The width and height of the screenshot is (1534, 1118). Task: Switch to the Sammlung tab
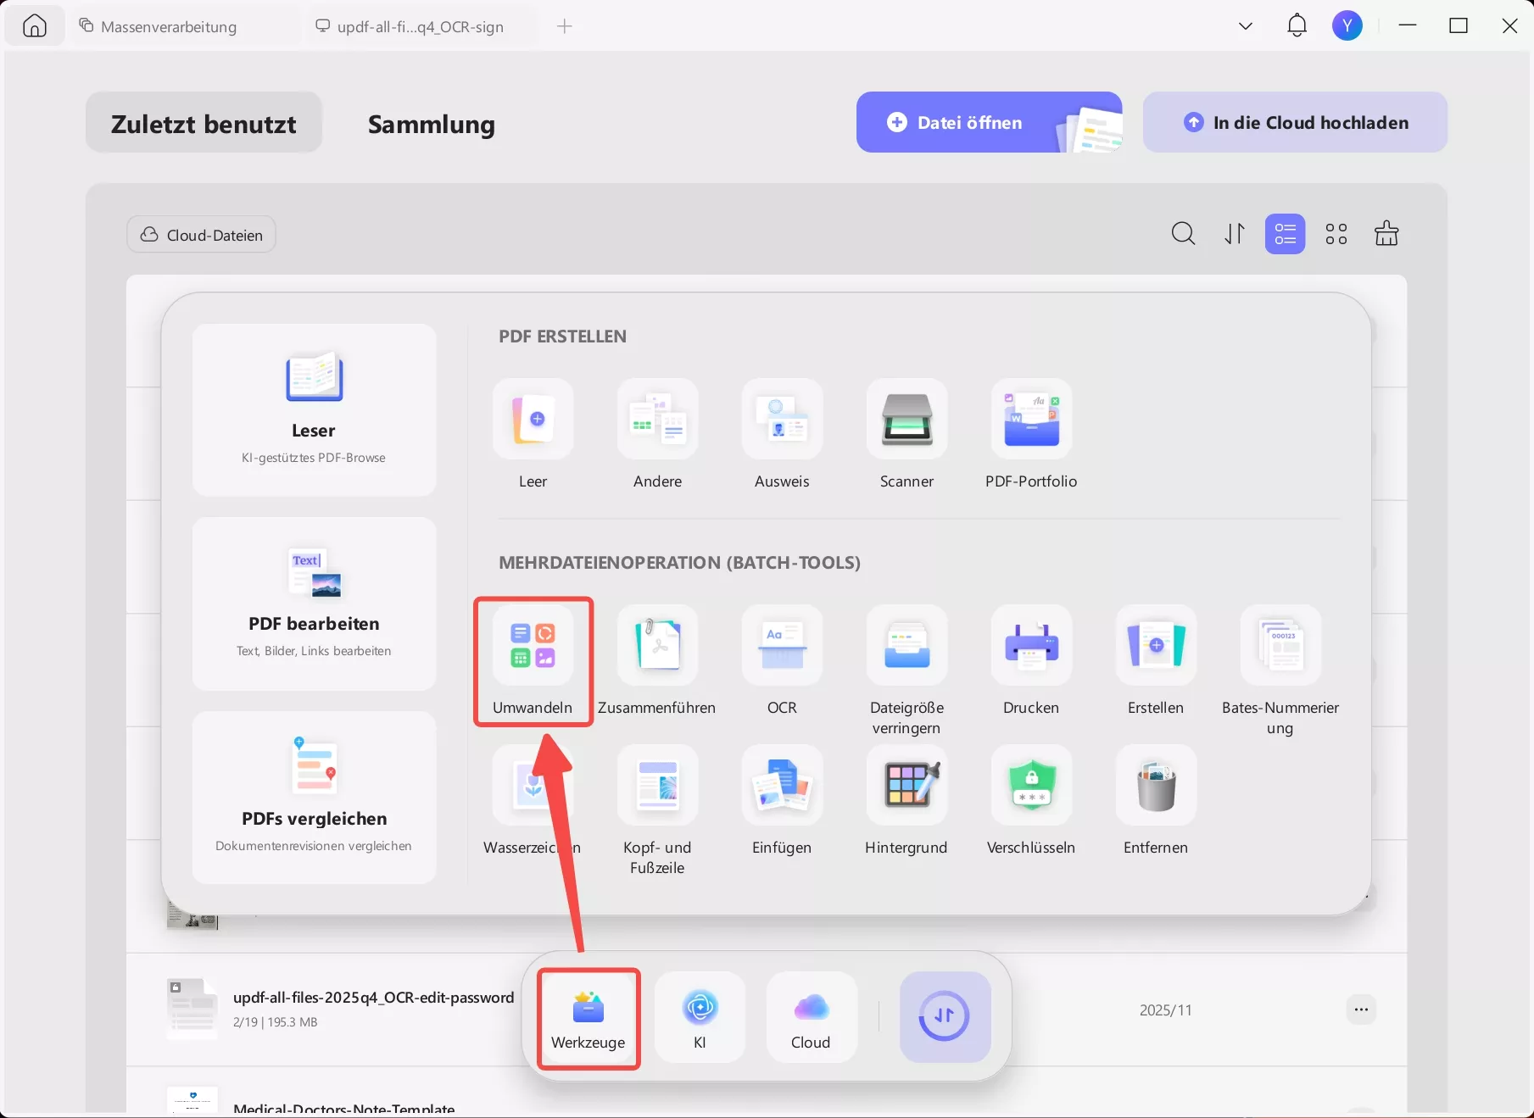click(430, 124)
